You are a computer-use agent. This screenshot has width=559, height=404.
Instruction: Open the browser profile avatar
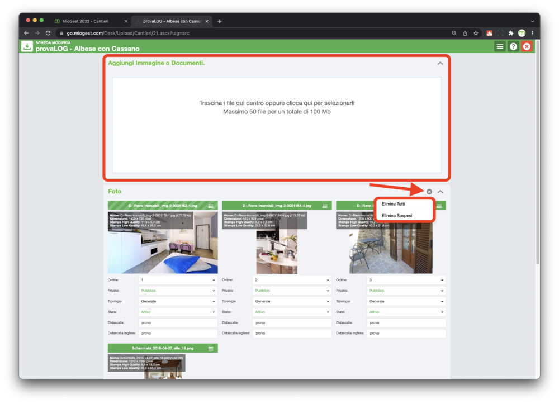522,33
